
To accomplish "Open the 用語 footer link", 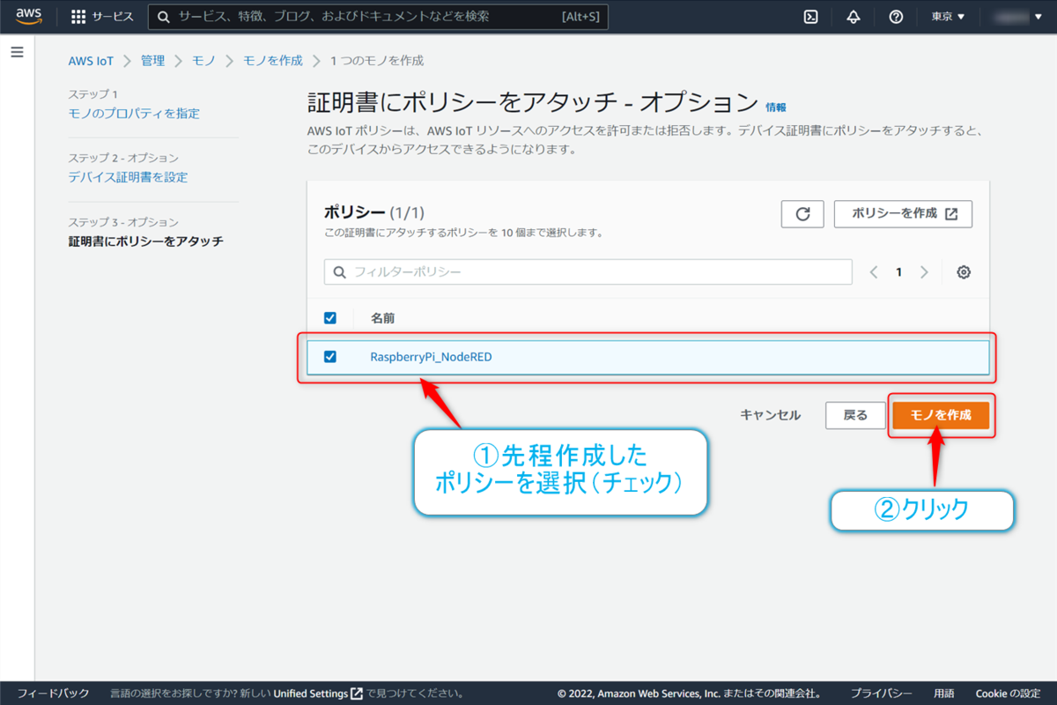I will click(x=944, y=694).
